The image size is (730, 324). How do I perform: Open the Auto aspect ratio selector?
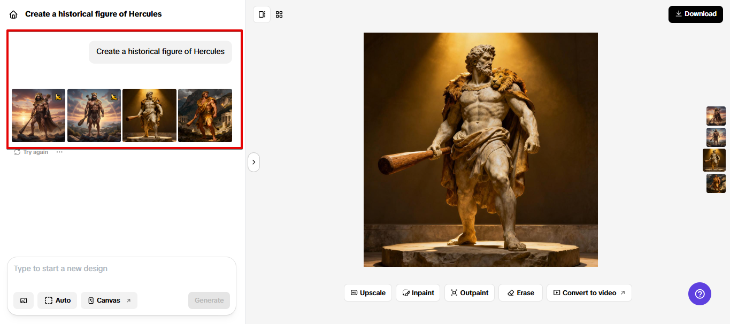(x=57, y=300)
